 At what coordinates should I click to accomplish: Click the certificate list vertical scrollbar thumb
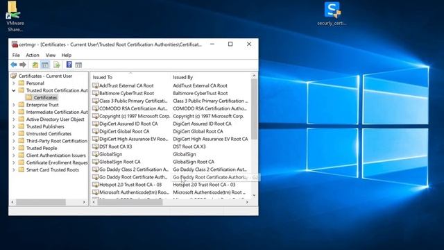[254, 109]
